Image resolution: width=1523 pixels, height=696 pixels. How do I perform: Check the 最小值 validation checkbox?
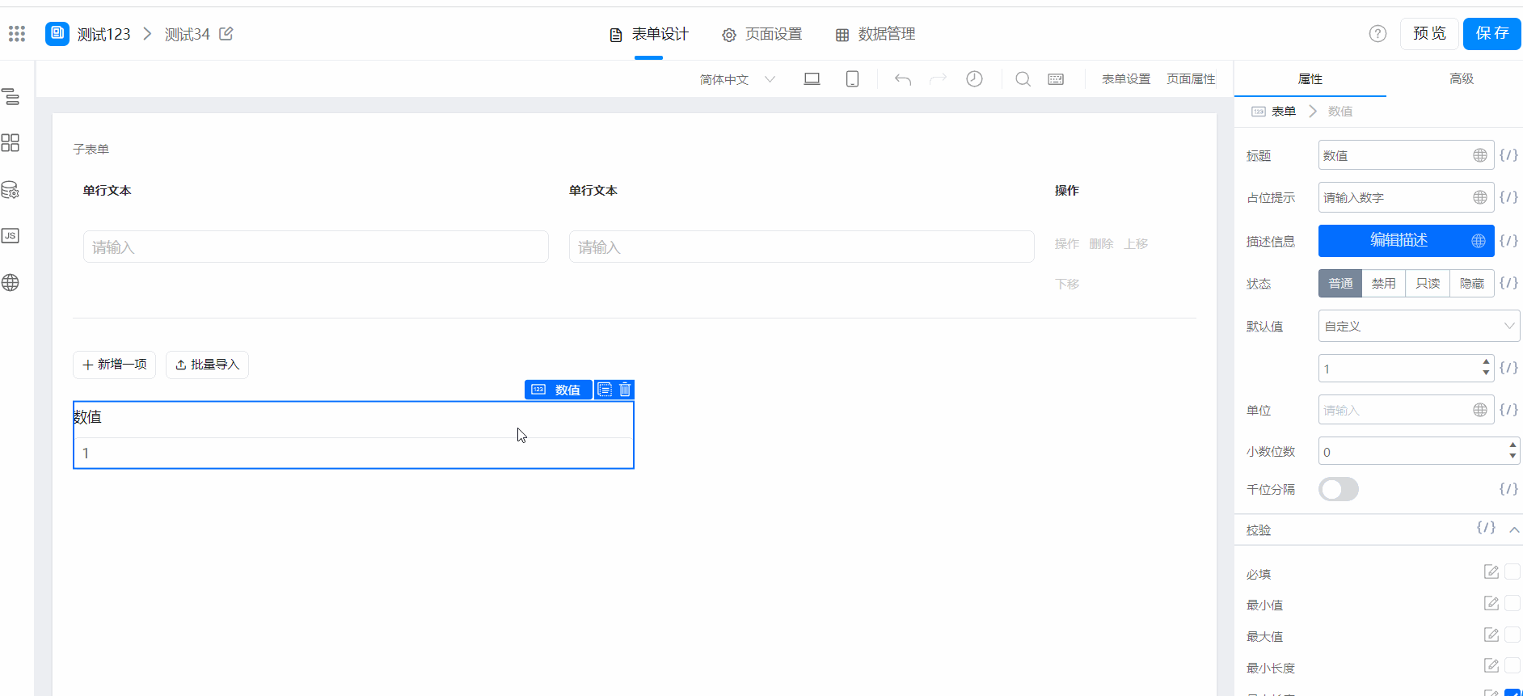coord(1512,603)
